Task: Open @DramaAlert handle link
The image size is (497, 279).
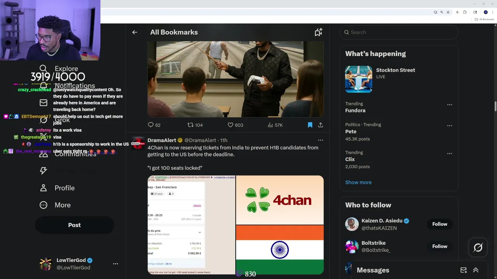Action: (200, 140)
